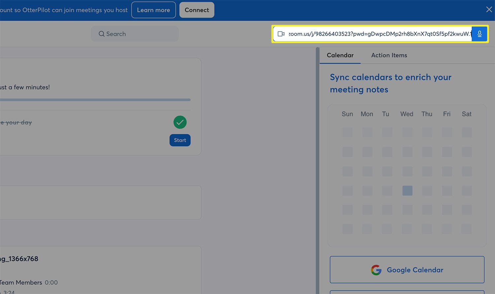
Task: Open the conversation titled g_1366x768
Action: pos(19,259)
